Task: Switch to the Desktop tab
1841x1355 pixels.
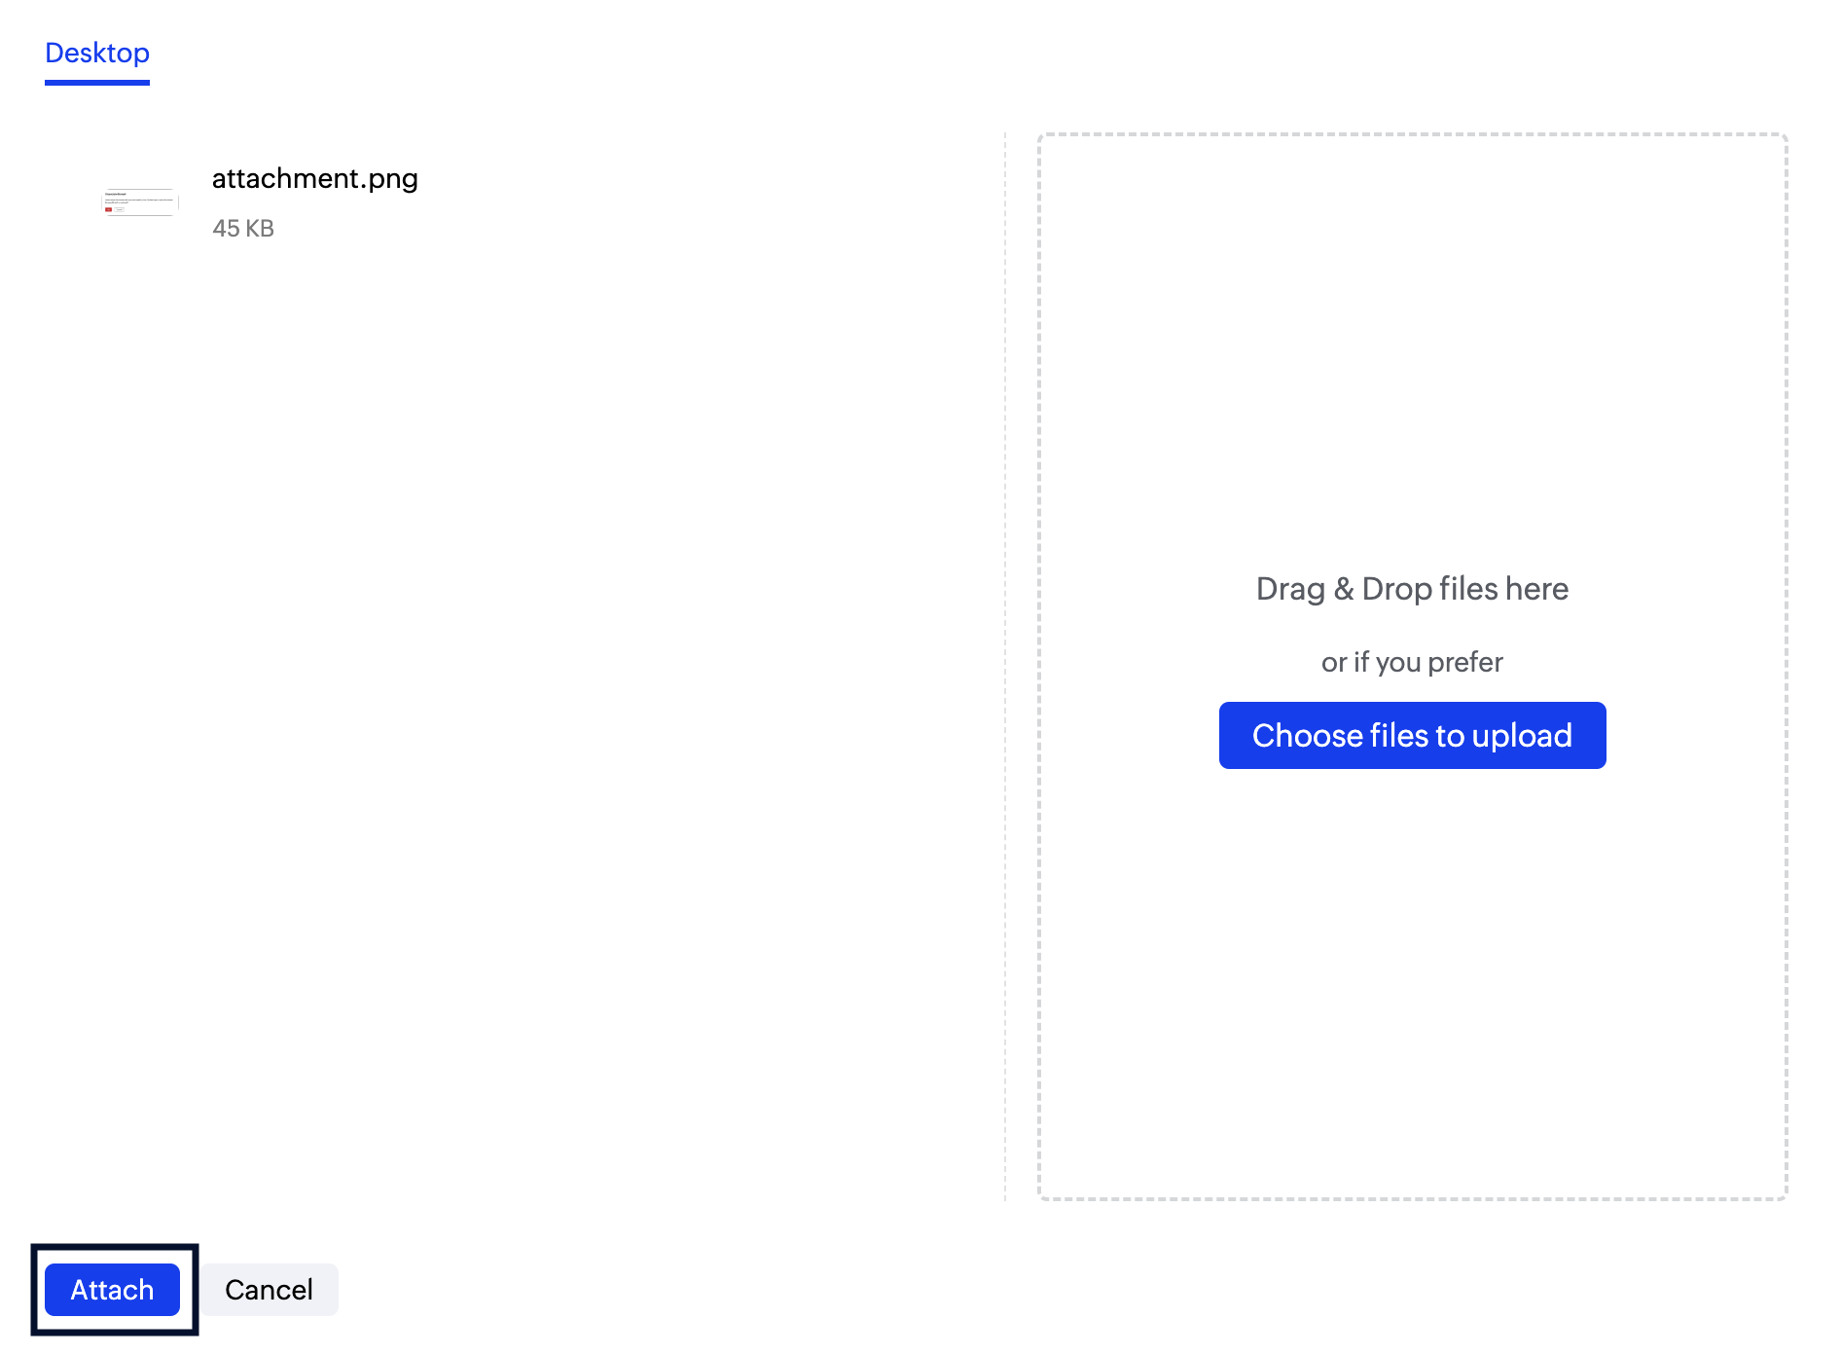Action: coord(97,54)
